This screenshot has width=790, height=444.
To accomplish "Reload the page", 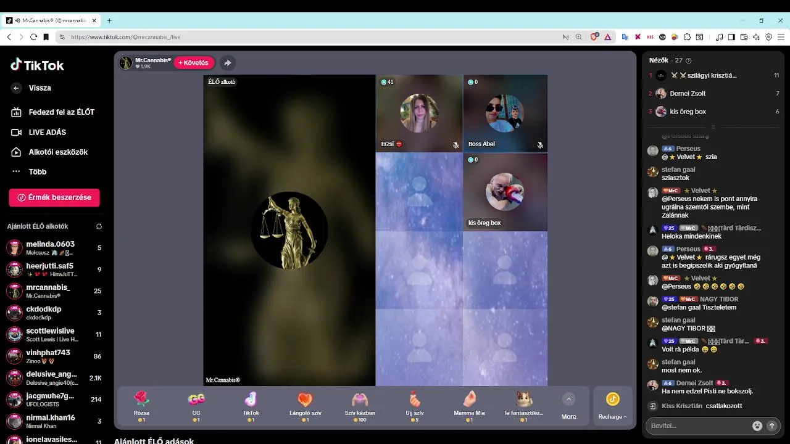I will click(33, 37).
